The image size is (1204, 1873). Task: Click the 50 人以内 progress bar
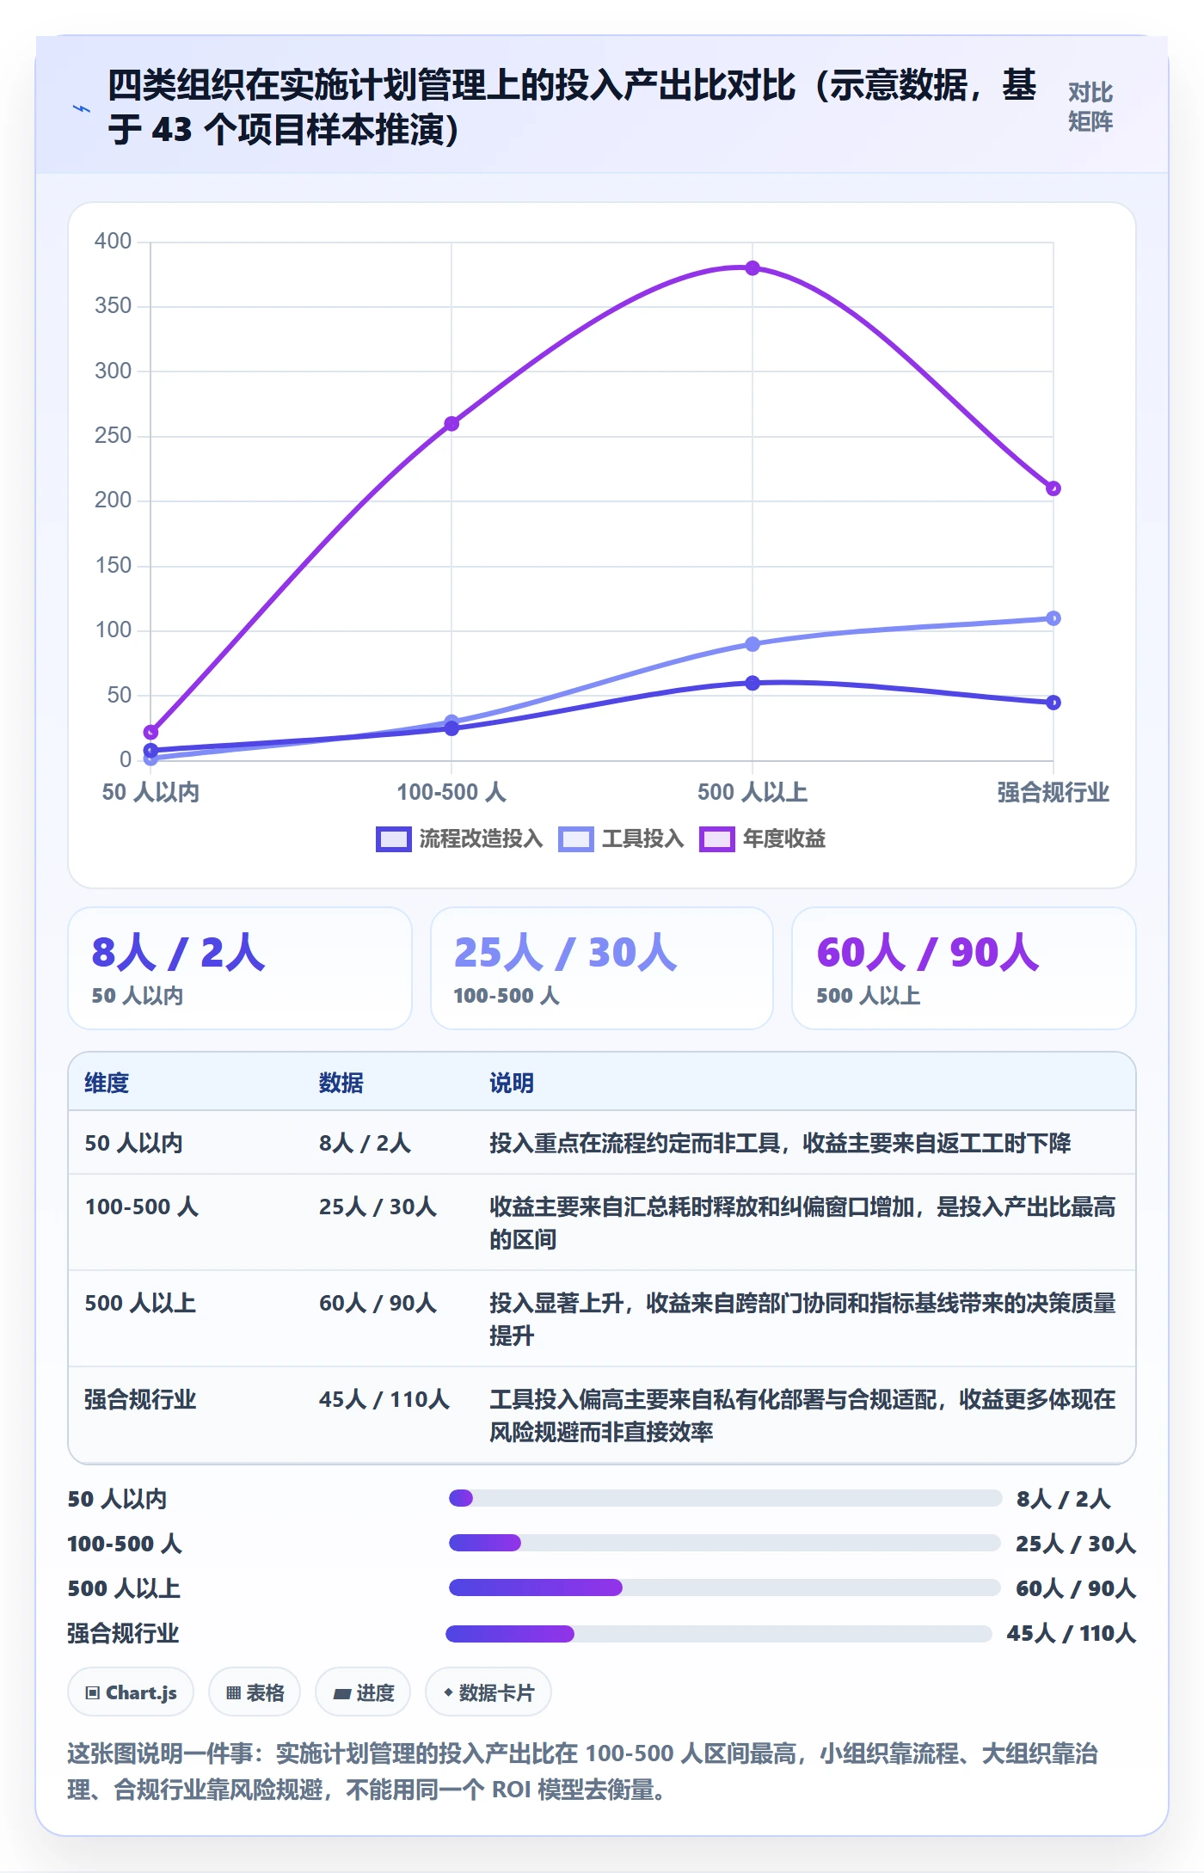725,1498
